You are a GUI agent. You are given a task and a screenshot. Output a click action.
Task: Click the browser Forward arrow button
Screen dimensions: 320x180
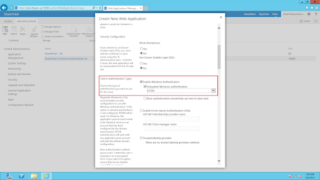[x=11, y=8]
